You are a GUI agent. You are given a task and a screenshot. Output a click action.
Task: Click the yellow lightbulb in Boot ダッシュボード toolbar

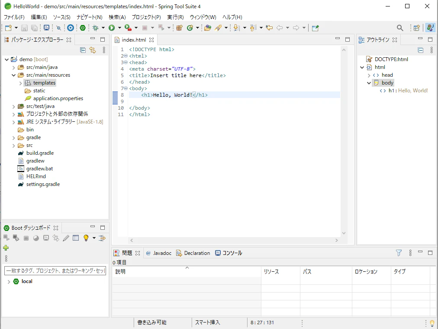tap(86, 238)
